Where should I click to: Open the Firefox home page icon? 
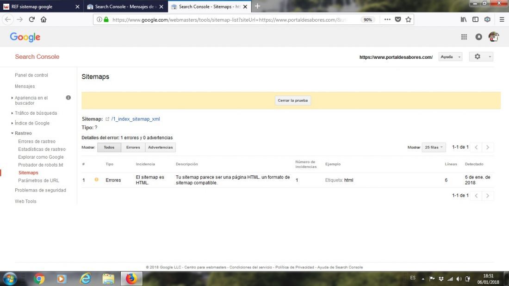click(43, 19)
